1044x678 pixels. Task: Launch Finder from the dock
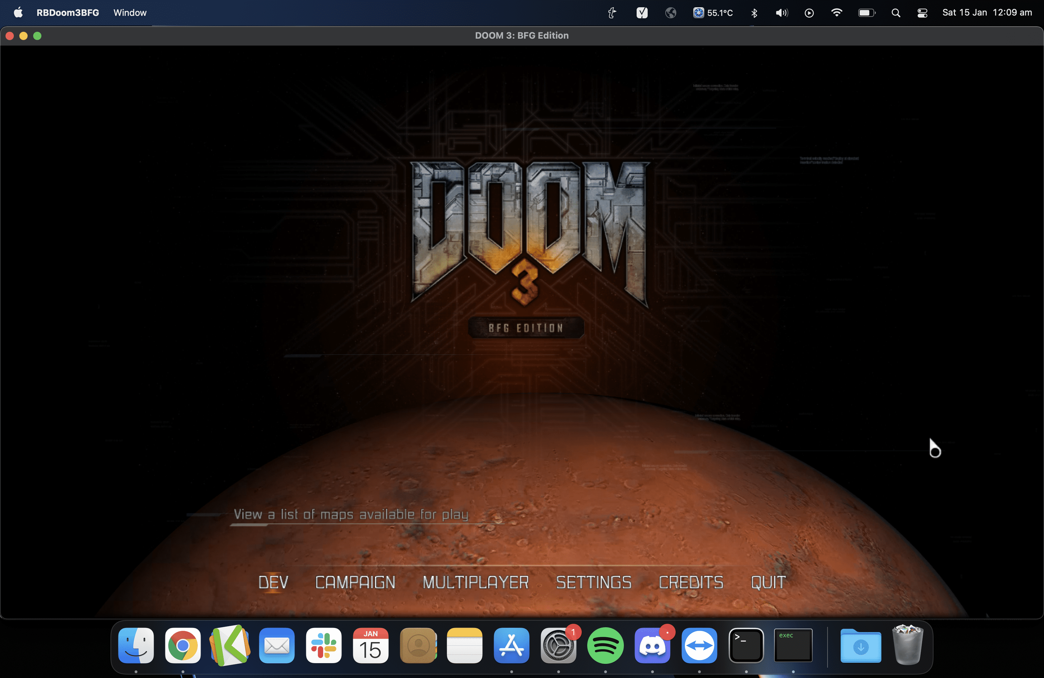(136, 646)
